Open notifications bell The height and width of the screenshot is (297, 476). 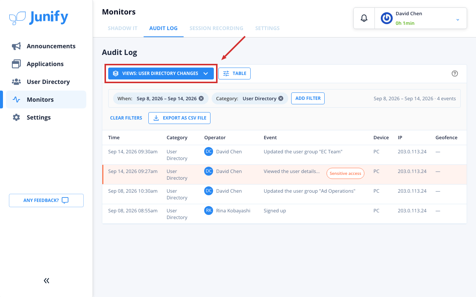(x=364, y=18)
